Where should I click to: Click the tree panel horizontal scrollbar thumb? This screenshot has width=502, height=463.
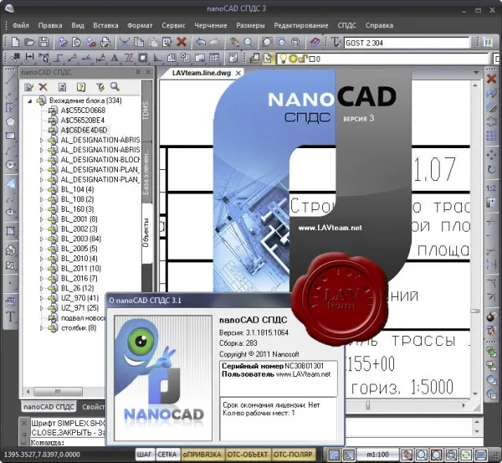coord(58,391)
